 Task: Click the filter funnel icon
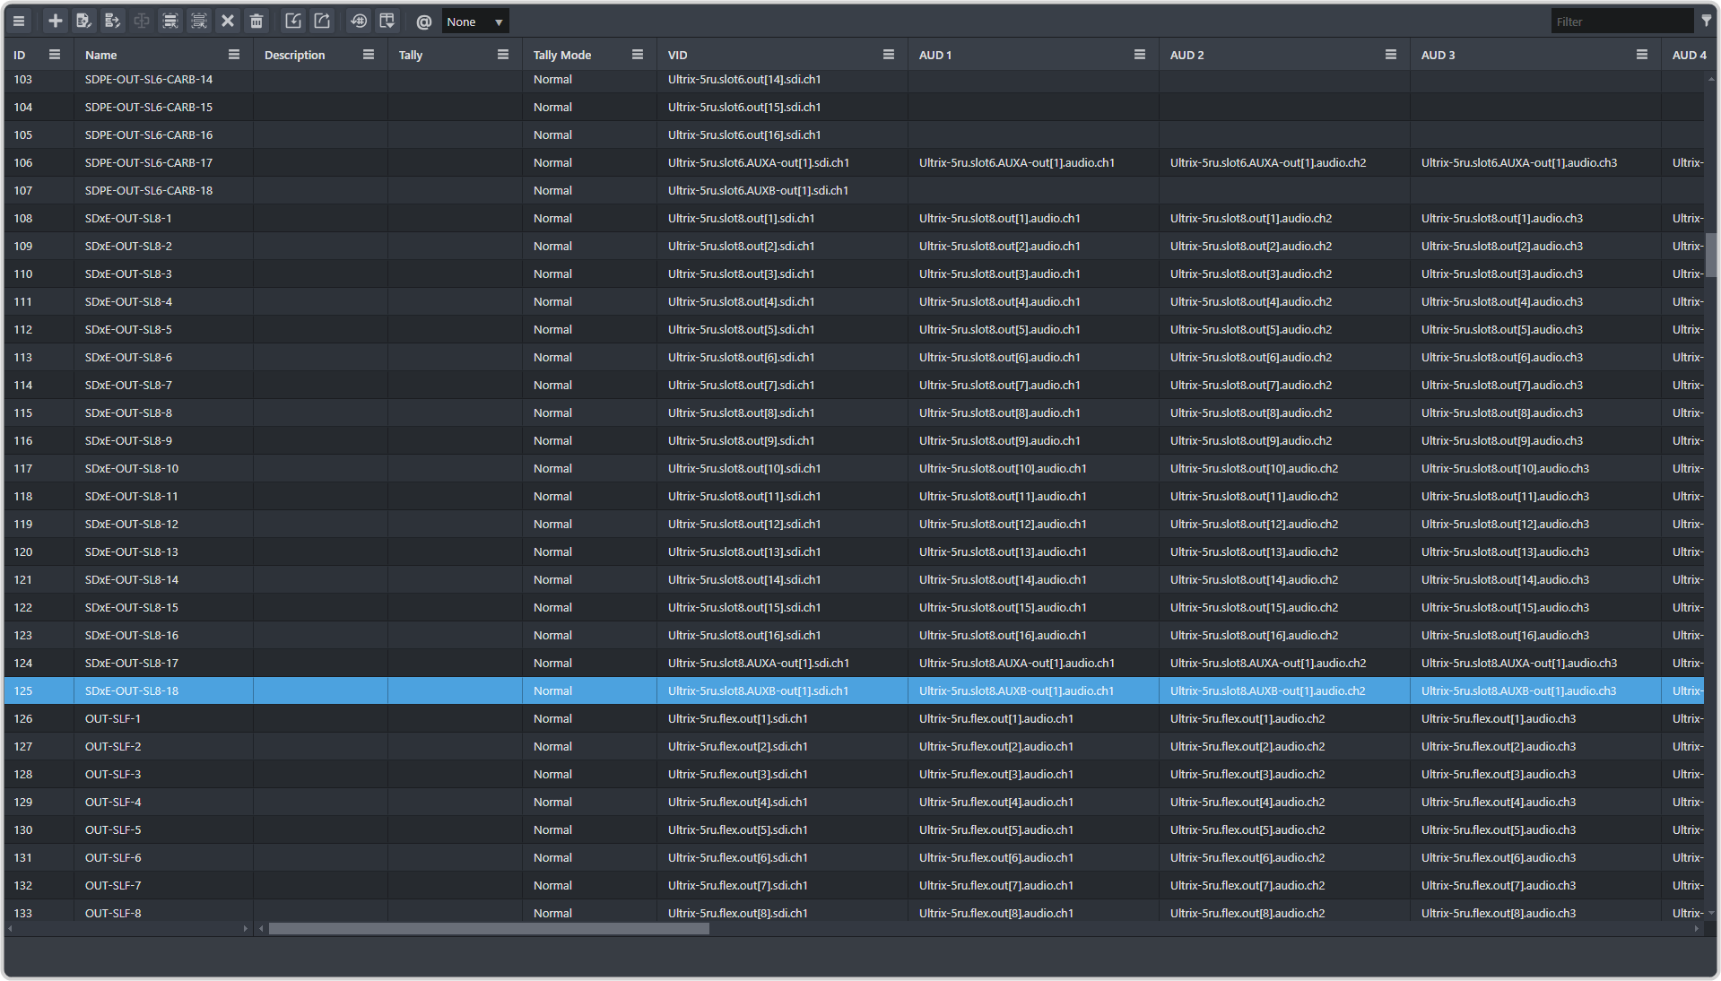(1706, 21)
